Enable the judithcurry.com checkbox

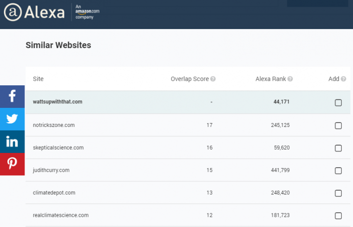click(x=338, y=171)
